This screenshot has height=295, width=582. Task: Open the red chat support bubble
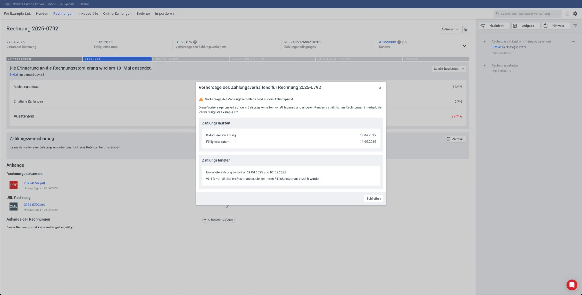click(572, 285)
